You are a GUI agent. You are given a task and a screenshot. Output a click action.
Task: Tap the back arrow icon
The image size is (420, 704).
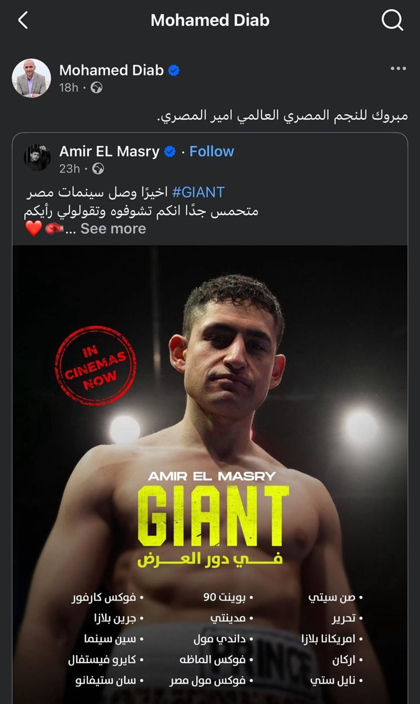(x=23, y=21)
